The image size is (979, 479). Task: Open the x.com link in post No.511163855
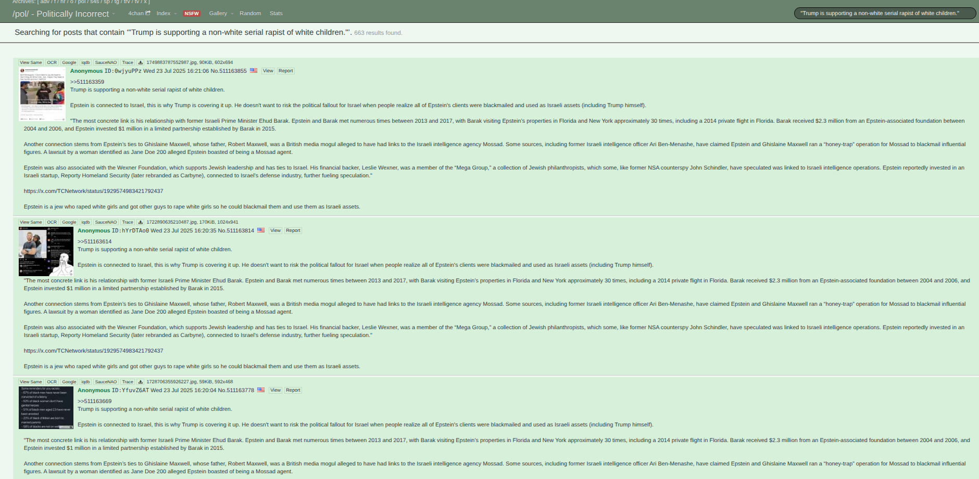(93, 191)
